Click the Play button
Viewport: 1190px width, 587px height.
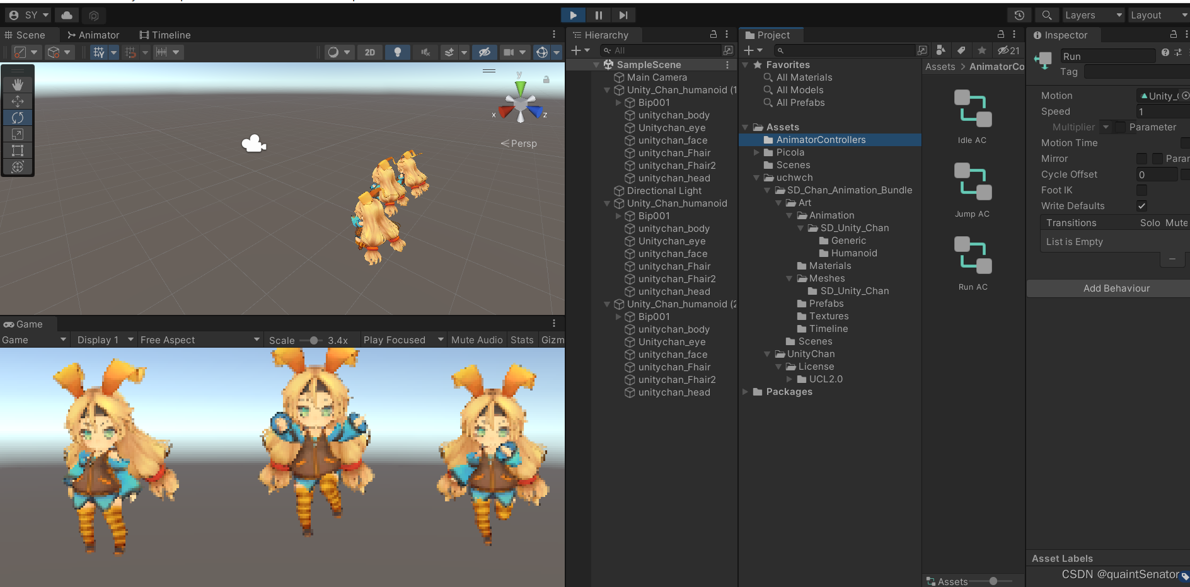[x=573, y=15]
